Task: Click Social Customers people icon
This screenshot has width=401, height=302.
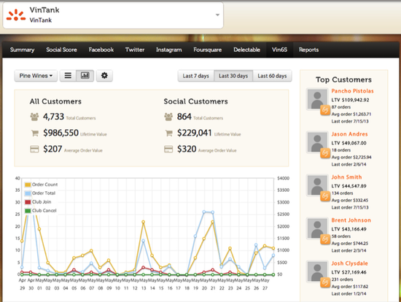Action: click(x=168, y=117)
